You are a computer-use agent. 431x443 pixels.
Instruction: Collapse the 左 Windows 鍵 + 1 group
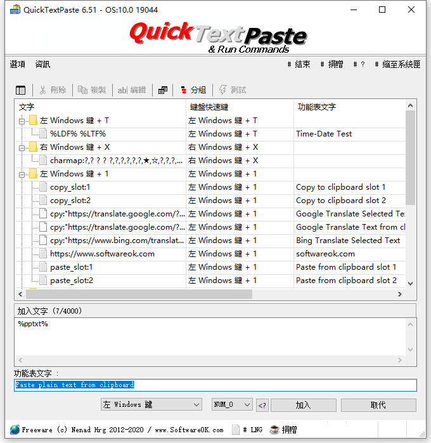pos(22,175)
